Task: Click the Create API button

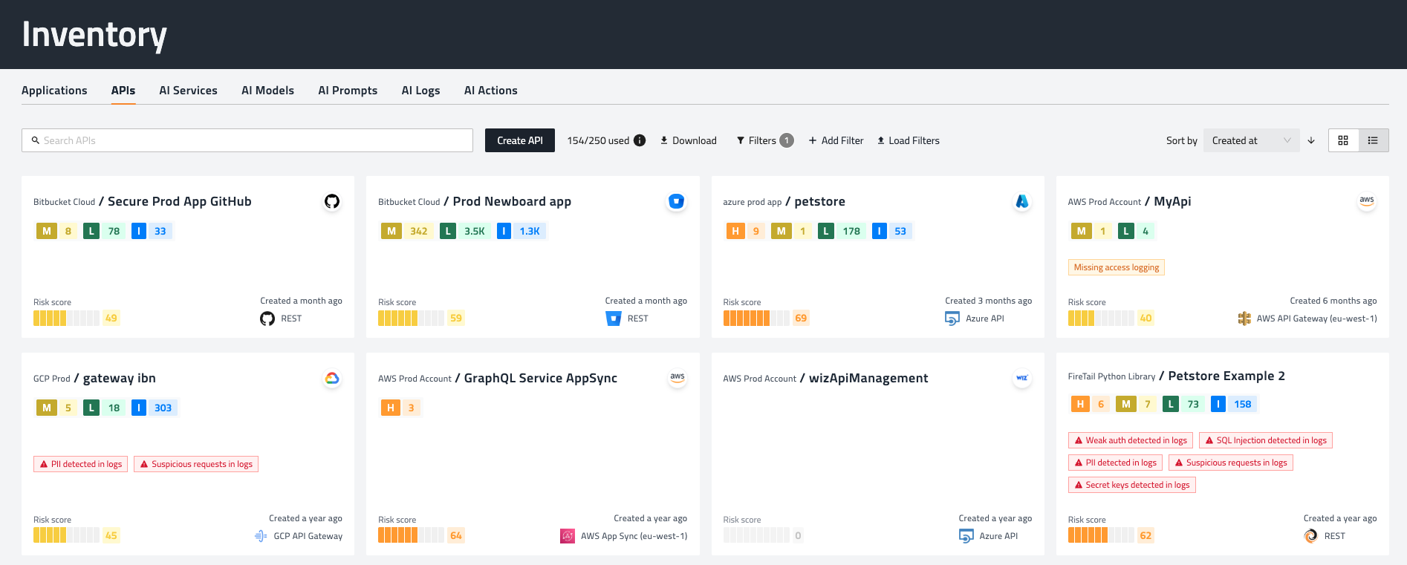Action: tap(520, 140)
